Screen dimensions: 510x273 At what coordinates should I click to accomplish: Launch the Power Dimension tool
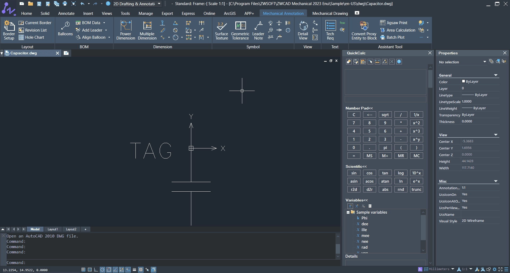point(126,30)
